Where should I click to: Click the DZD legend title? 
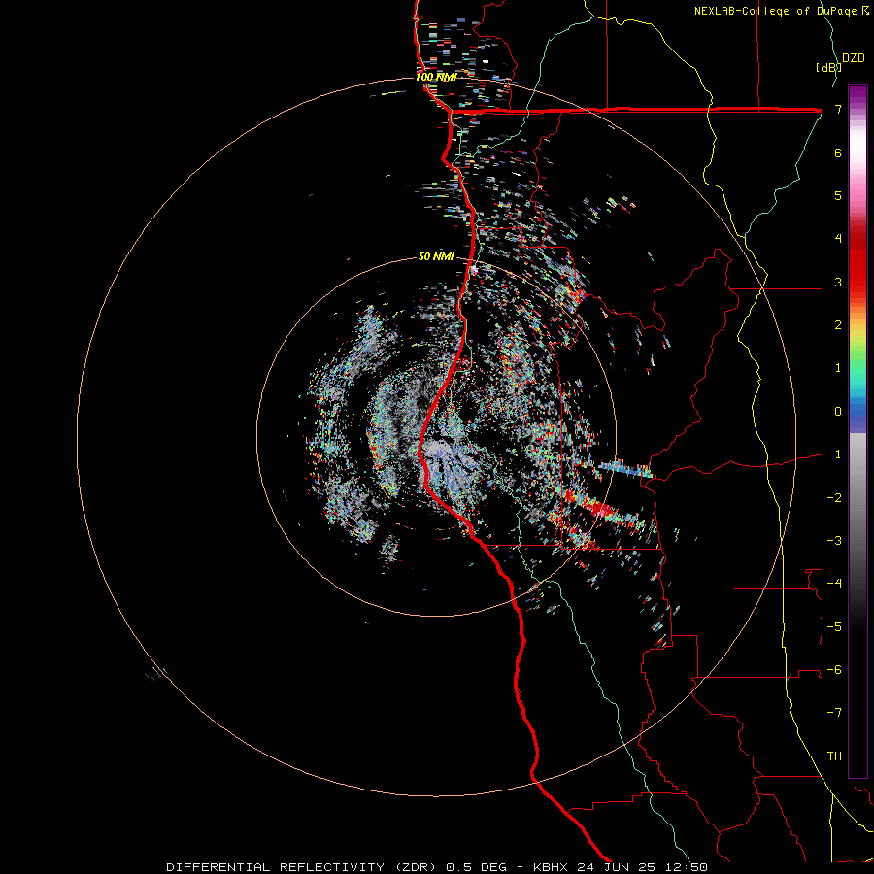(x=854, y=58)
